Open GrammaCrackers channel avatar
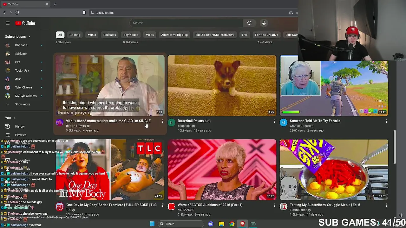406x228 pixels. tap(283, 123)
